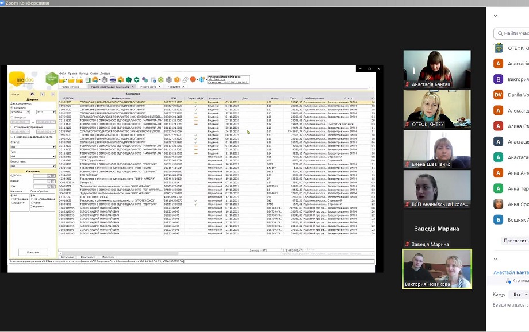Open the month dropdown showing Жовтень
The image size is (529, 332).
tap(20, 112)
